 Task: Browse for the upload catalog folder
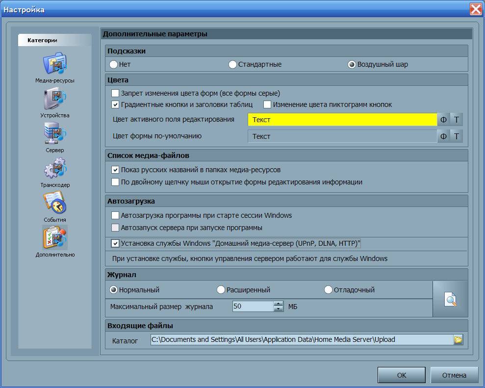click(458, 340)
